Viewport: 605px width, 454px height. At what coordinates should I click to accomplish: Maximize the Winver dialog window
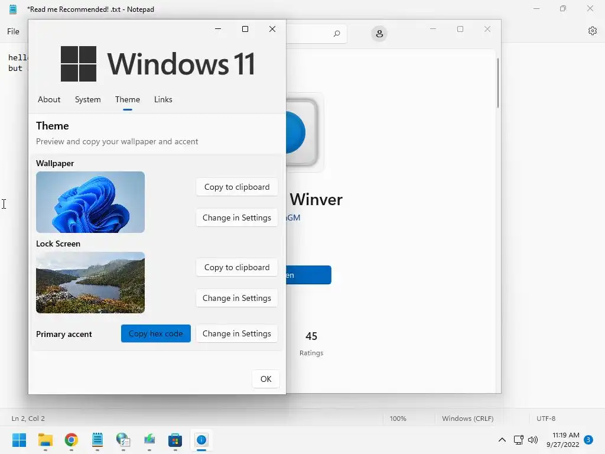[x=245, y=29]
